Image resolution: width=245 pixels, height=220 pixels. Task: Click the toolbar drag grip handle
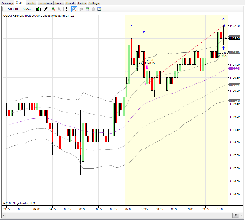click(x=3, y=9)
